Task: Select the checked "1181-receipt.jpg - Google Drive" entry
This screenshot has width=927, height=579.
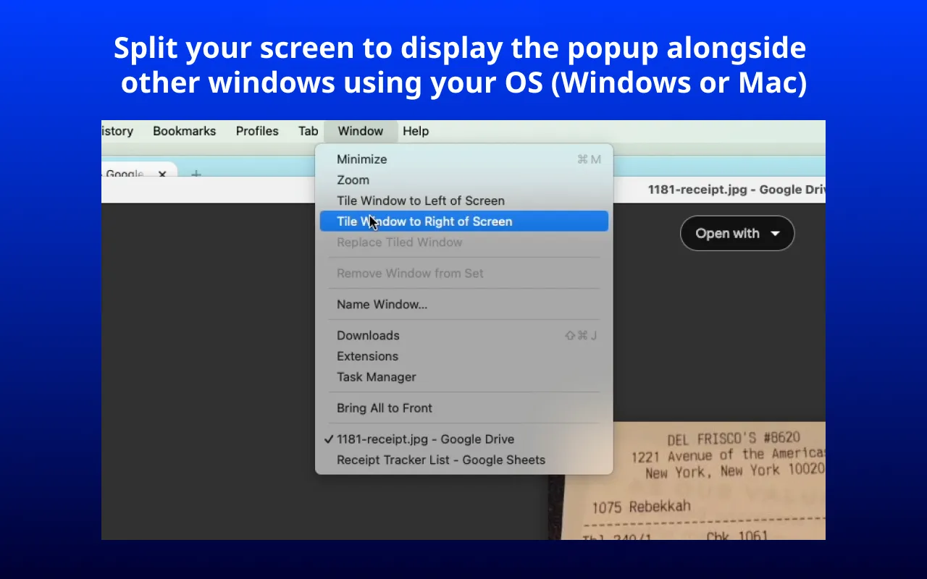Action: click(x=426, y=439)
